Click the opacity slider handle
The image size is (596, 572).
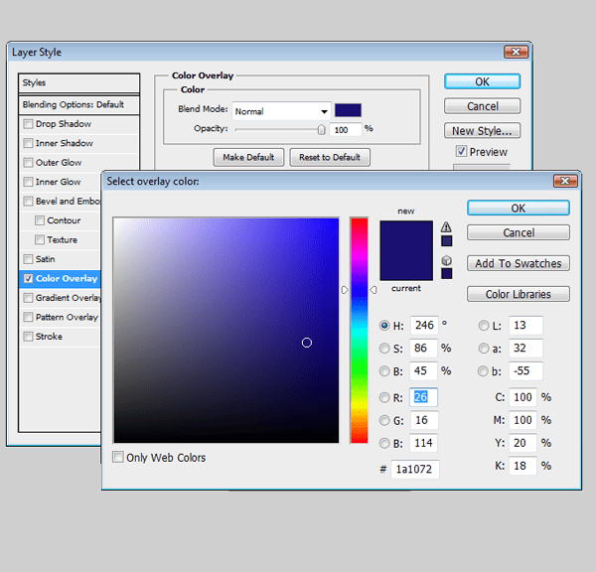tap(321, 130)
